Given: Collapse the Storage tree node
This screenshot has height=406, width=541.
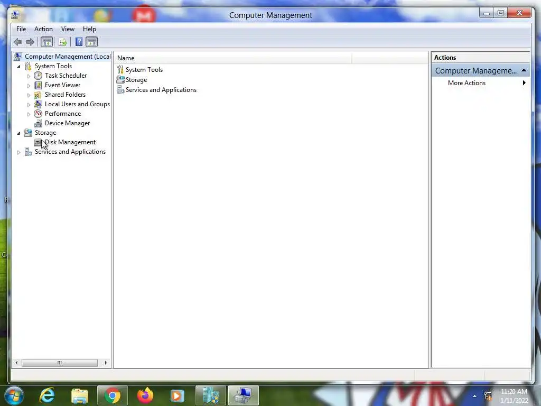Looking at the screenshot, I should [18, 133].
